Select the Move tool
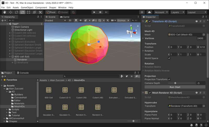Image resolution: width=209 pixels, height=127 pixels. (x=11, y=12)
